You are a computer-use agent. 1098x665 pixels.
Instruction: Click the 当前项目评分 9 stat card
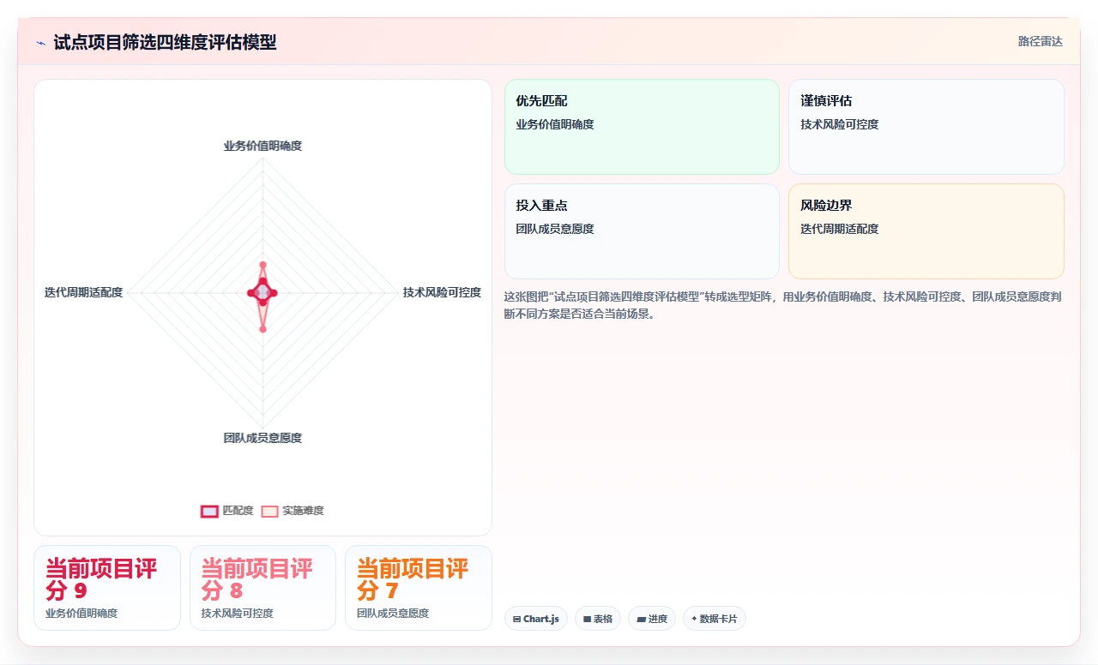tap(107, 588)
